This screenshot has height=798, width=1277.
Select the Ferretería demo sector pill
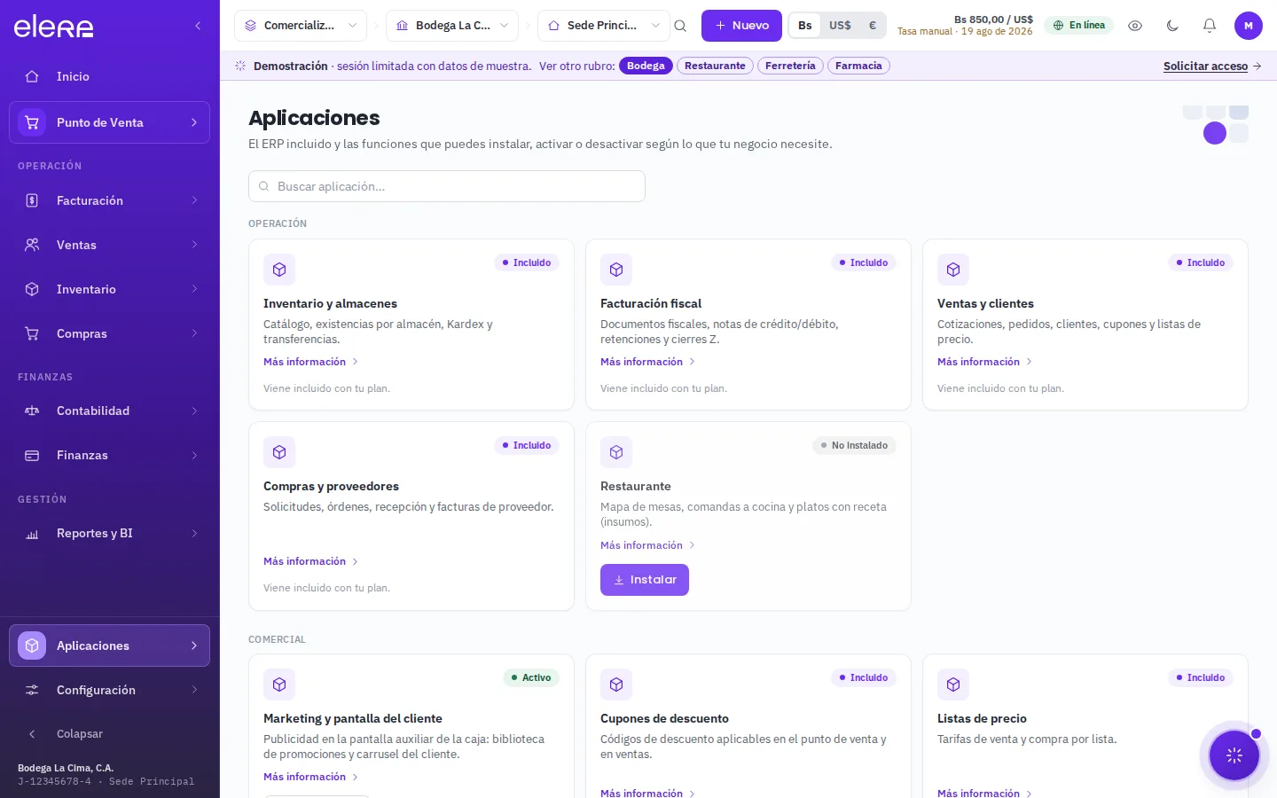pyautogui.click(x=790, y=66)
